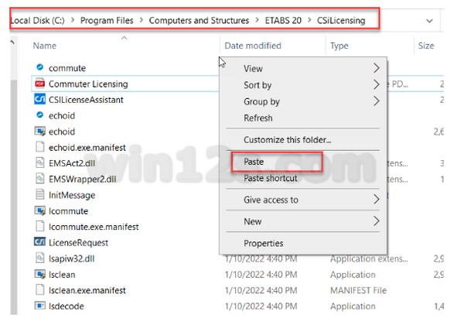464x328 pixels.
Task: Sort by Date modified column header
Action: [253, 46]
